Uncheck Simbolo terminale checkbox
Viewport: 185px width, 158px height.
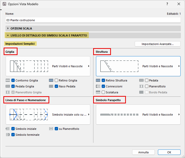[13, 134]
